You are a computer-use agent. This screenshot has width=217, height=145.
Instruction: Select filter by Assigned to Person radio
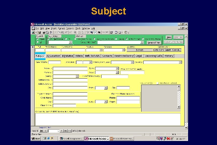[x=95, y=39]
